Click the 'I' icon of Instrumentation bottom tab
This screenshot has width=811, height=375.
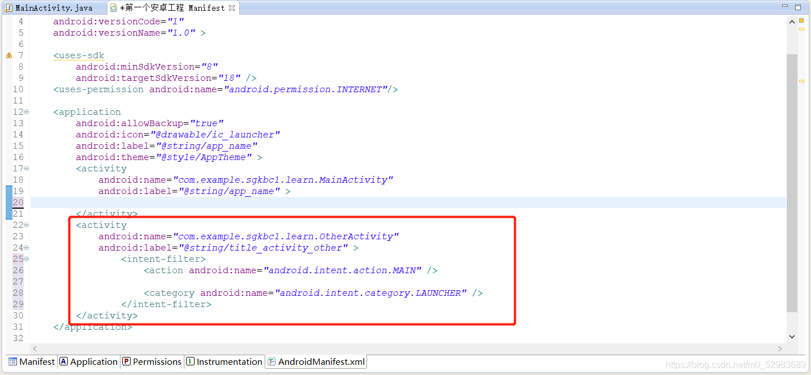tap(191, 361)
